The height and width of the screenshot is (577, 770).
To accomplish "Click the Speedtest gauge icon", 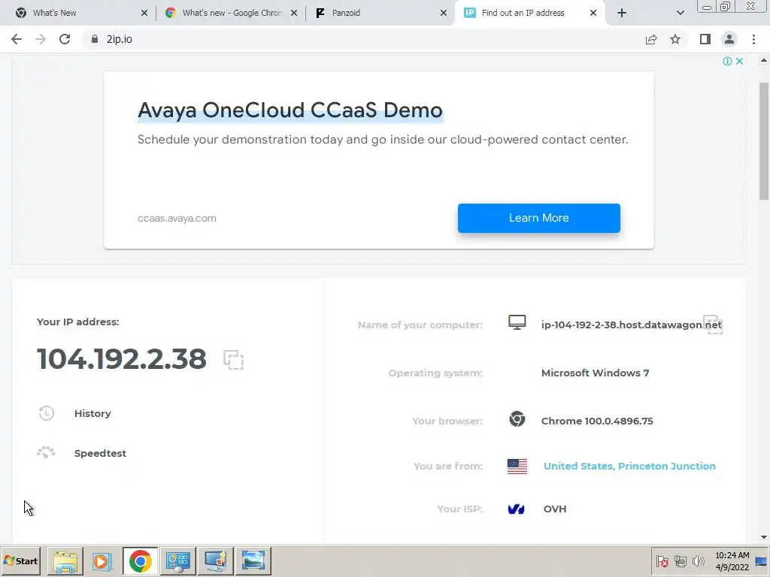I will [46, 452].
